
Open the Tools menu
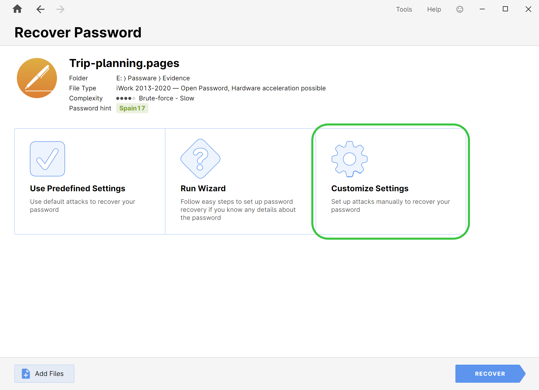click(404, 9)
